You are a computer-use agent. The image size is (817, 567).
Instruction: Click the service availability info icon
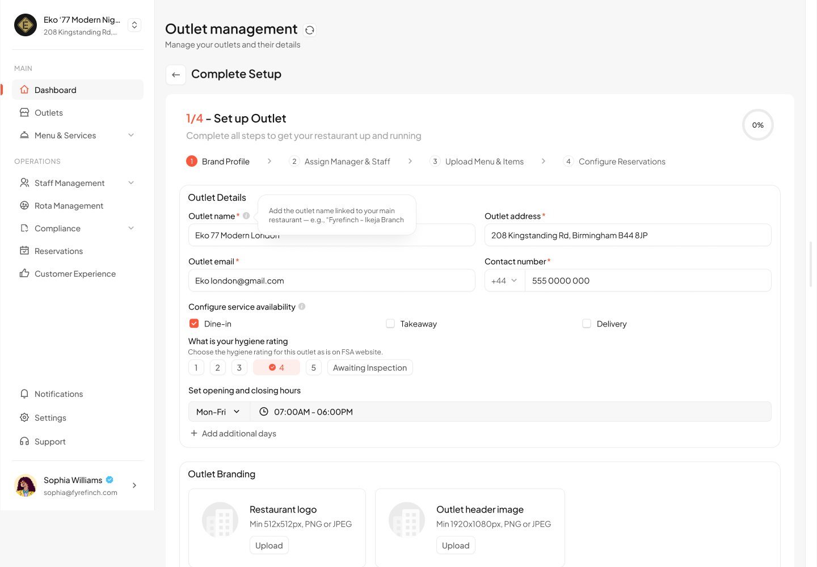[x=302, y=307]
